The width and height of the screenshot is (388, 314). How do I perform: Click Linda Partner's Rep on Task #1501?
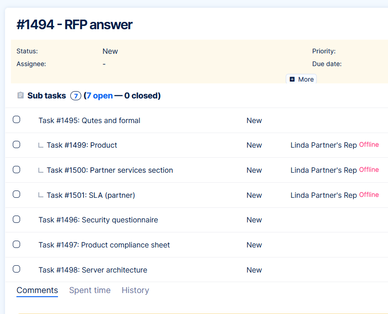click(x=324, y=196)
